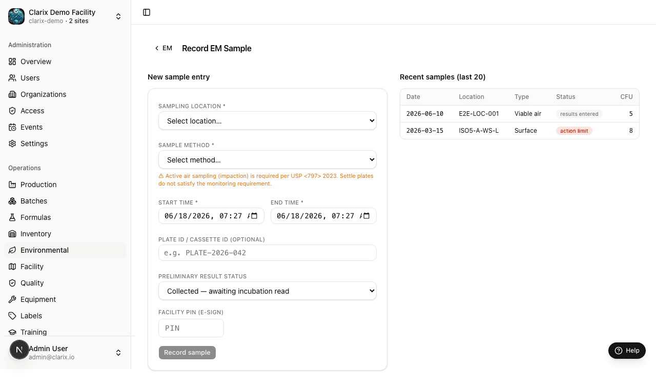
Task: Open the Users section icon
Action: point(12,78)
